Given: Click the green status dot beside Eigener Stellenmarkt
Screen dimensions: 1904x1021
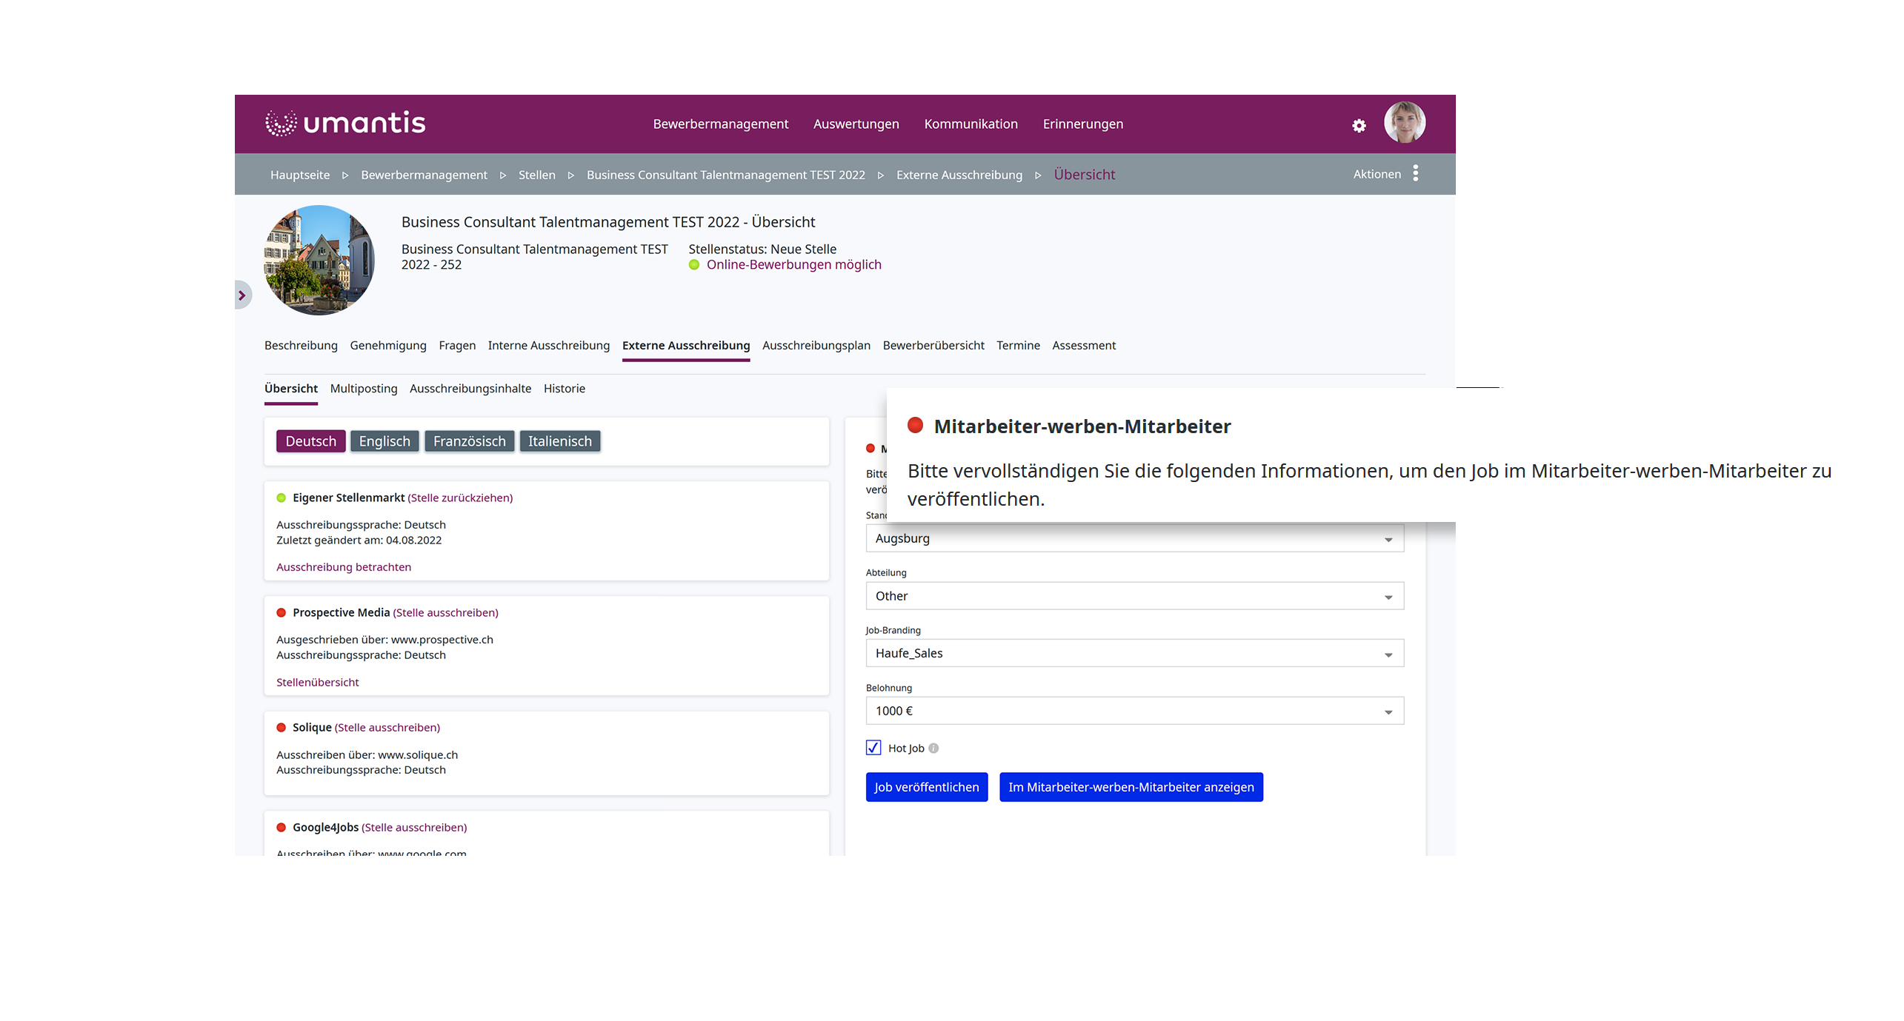Looking at the screenshot, I should point(282,498).
